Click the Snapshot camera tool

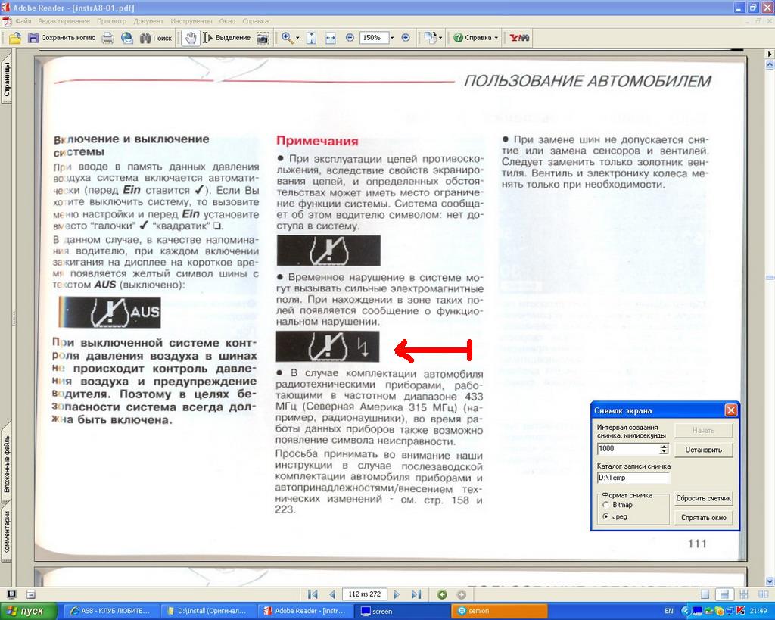pos(263,38)
